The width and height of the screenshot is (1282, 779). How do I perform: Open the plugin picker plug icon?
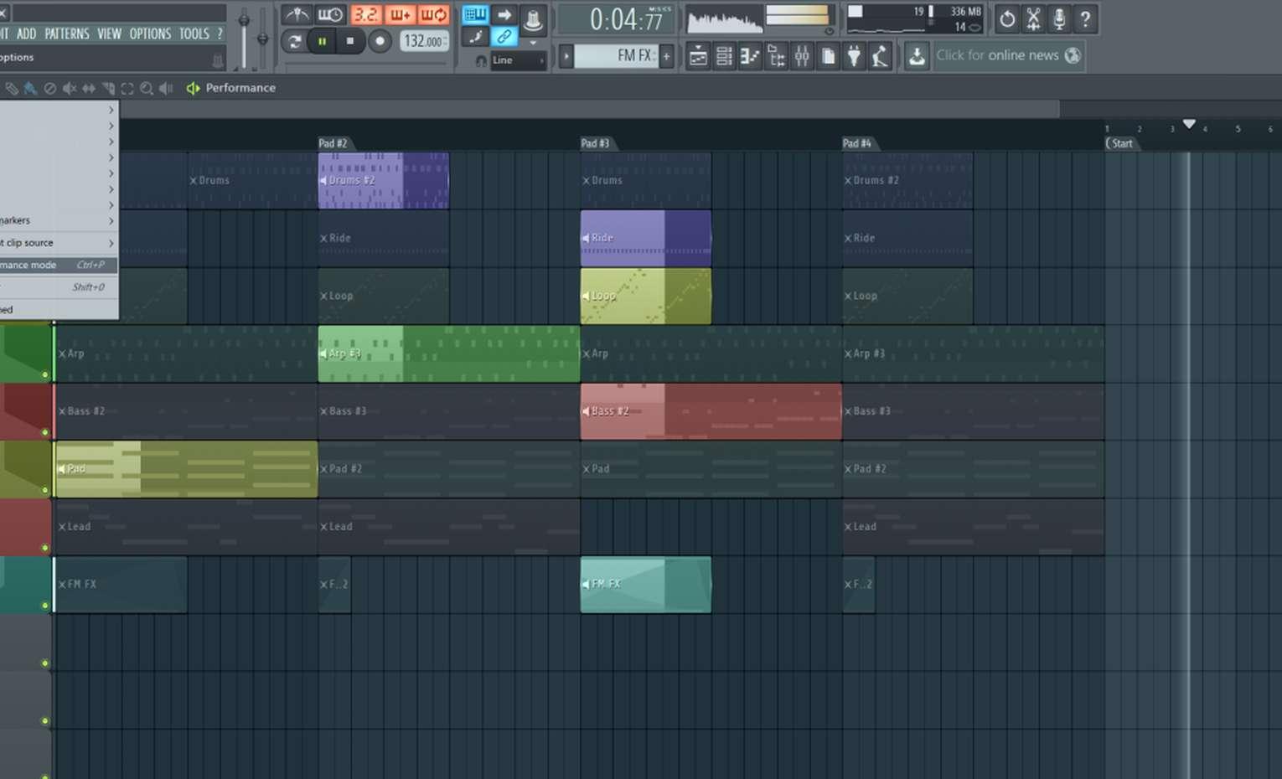click(854, 56)
